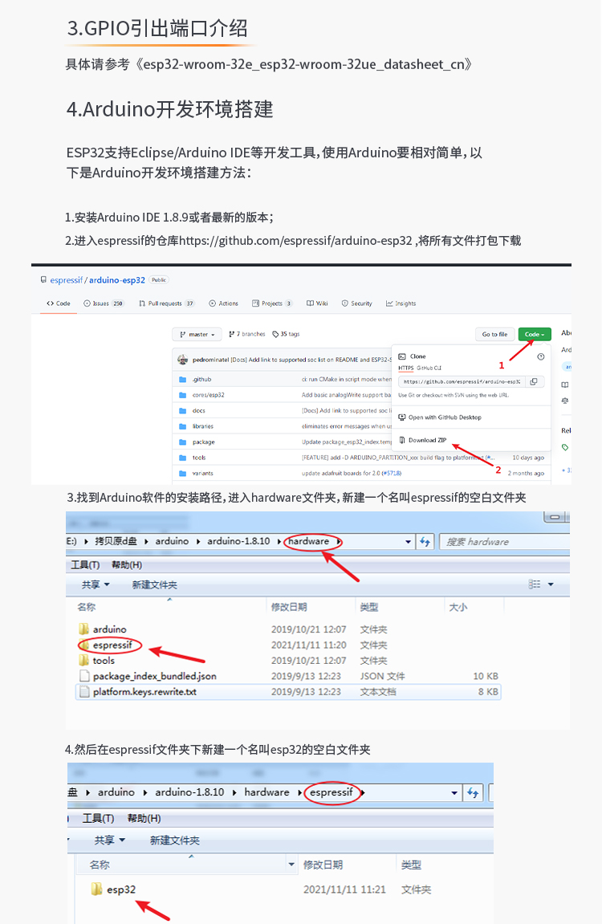Screen dimensions: 602x924
Task: Click the platform.keys.rewrite.txt file
Action: [x=144, y=692]
